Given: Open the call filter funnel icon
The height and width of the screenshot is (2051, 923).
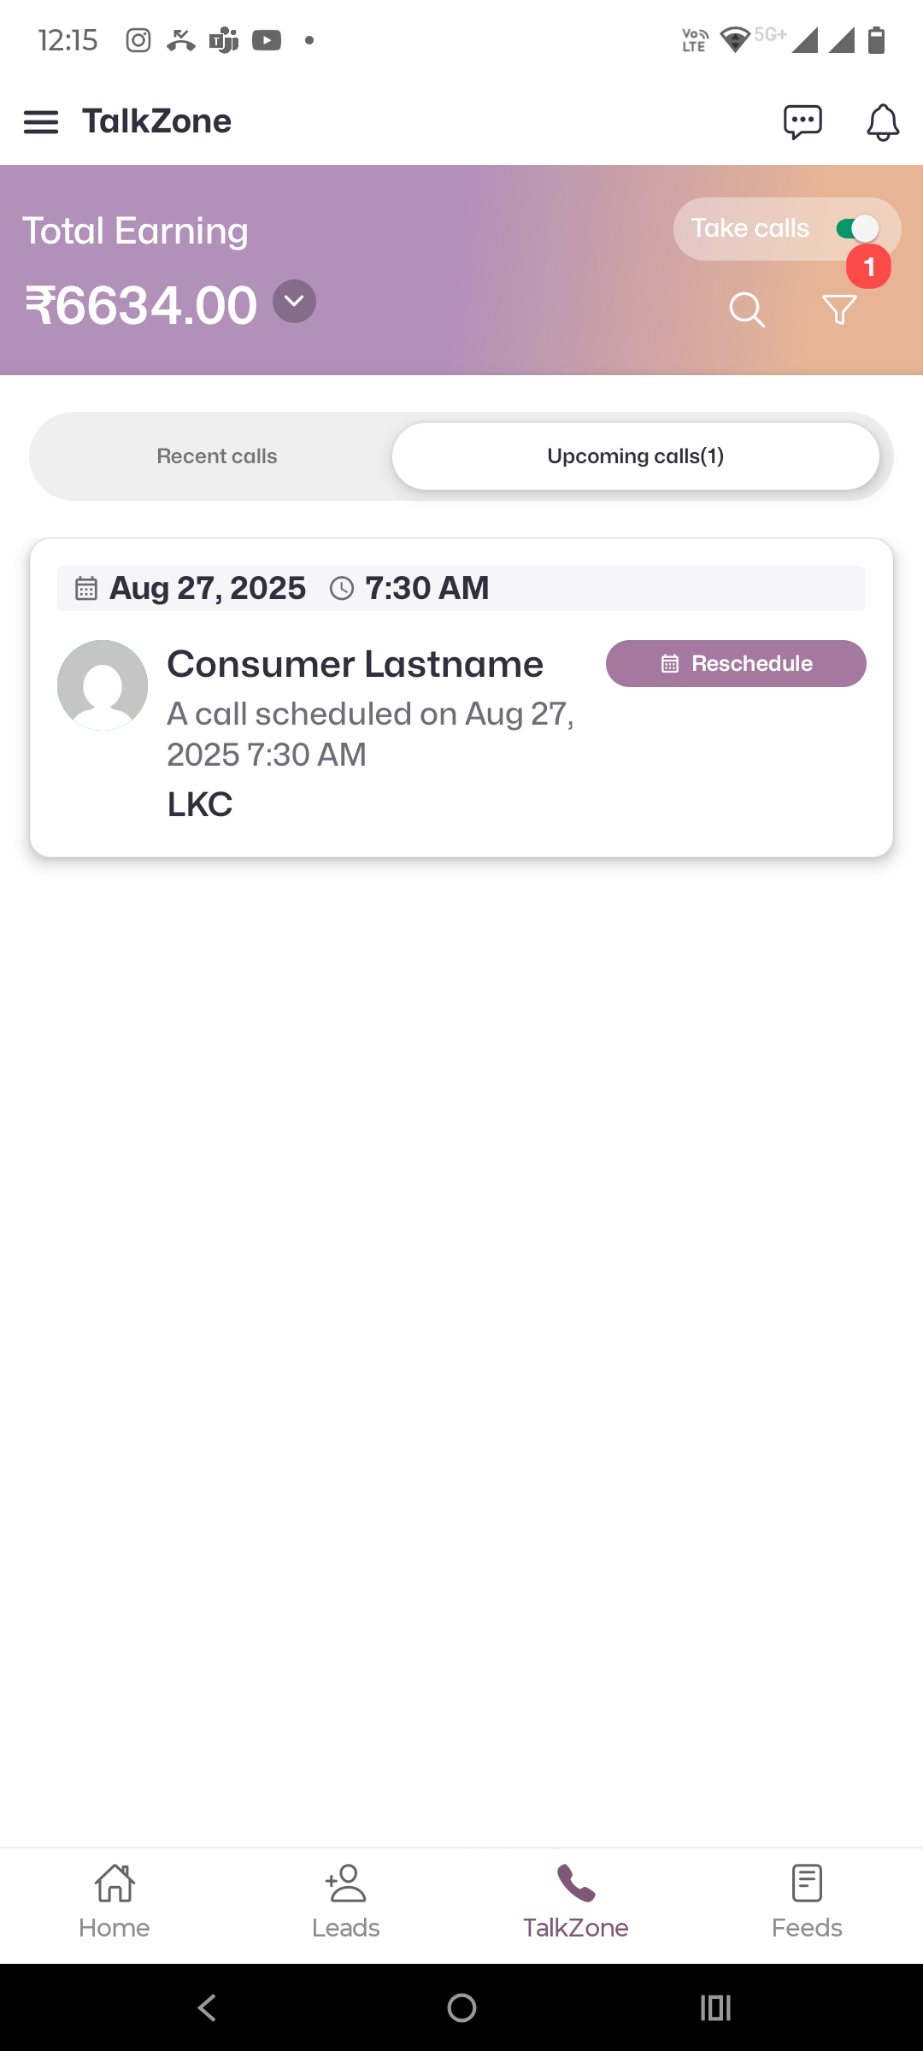Looking at the screenshot, I should 838,309.
